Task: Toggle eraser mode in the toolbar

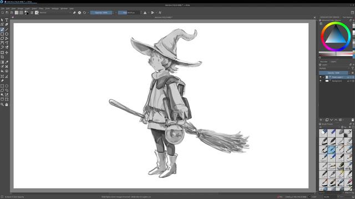Action: pos(74,13)
